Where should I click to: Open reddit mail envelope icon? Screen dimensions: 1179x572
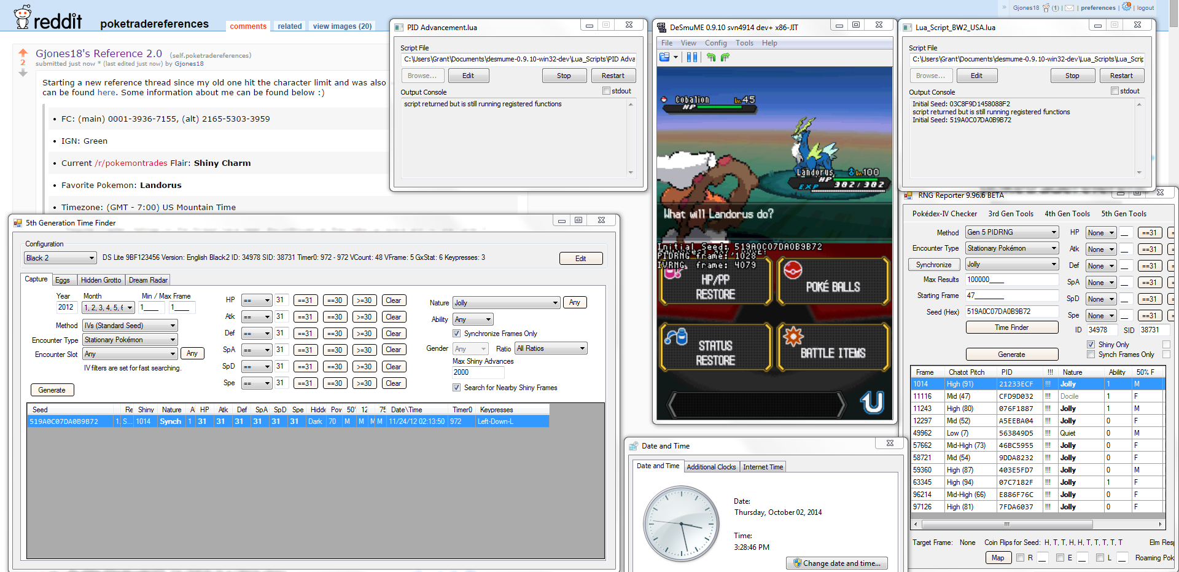[1070, 8]
